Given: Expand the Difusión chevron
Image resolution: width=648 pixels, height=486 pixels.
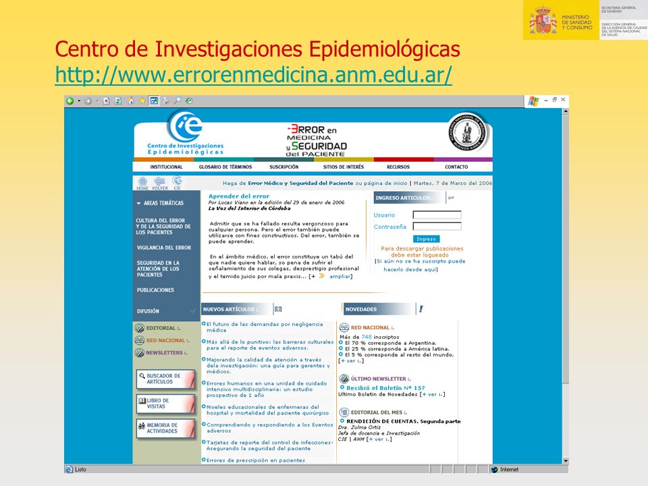Looking at the screenshot, I should point(192,311).
